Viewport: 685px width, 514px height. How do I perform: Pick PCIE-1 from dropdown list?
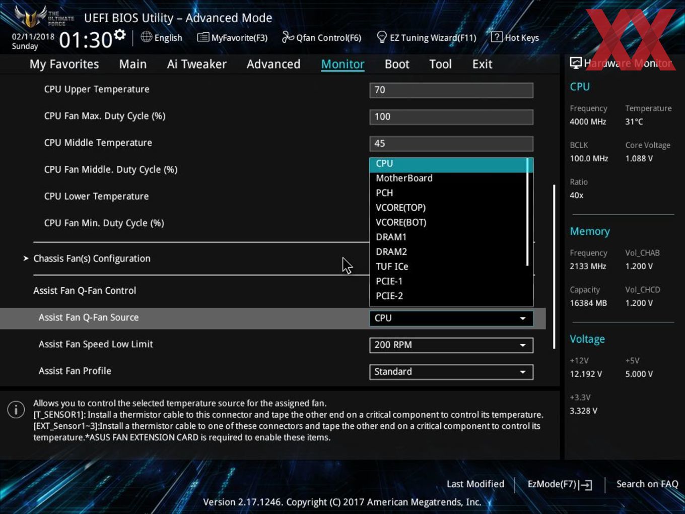pyautogui.click(x=448, y=281)
